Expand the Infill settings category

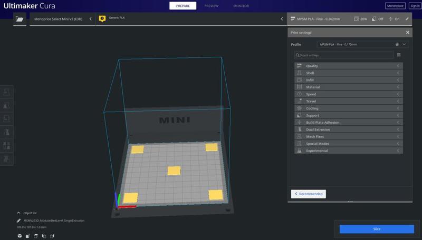click(349, 80)
